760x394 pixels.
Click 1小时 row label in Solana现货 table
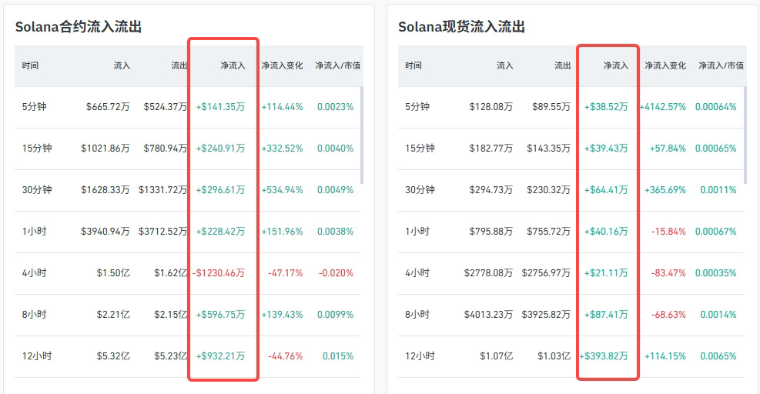coord(417,232)
